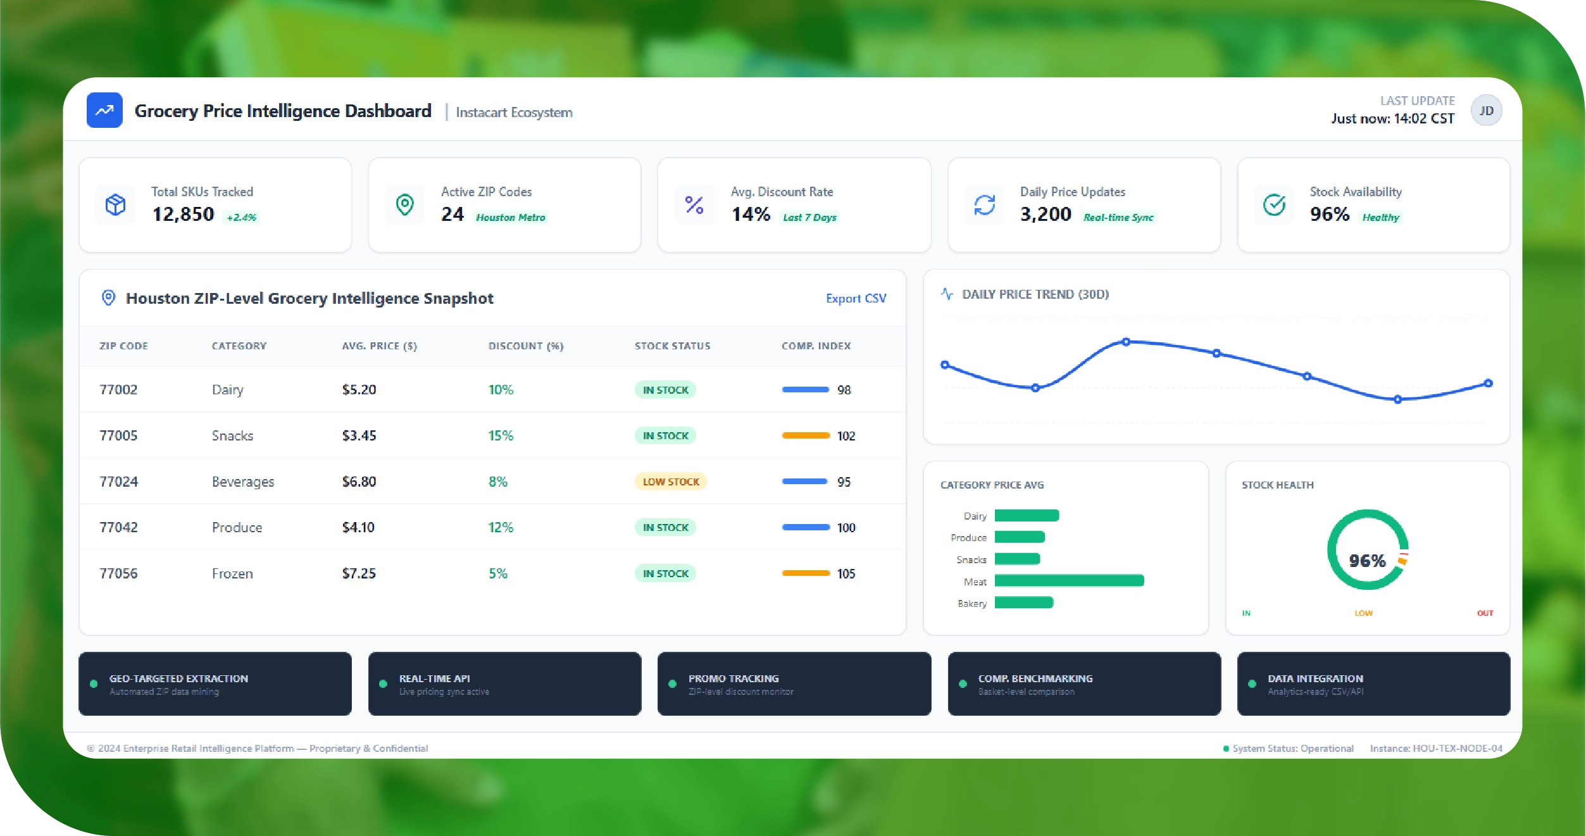Click the trending chart icon in the header
This screenshot has width=1586, height=836.
104,110
